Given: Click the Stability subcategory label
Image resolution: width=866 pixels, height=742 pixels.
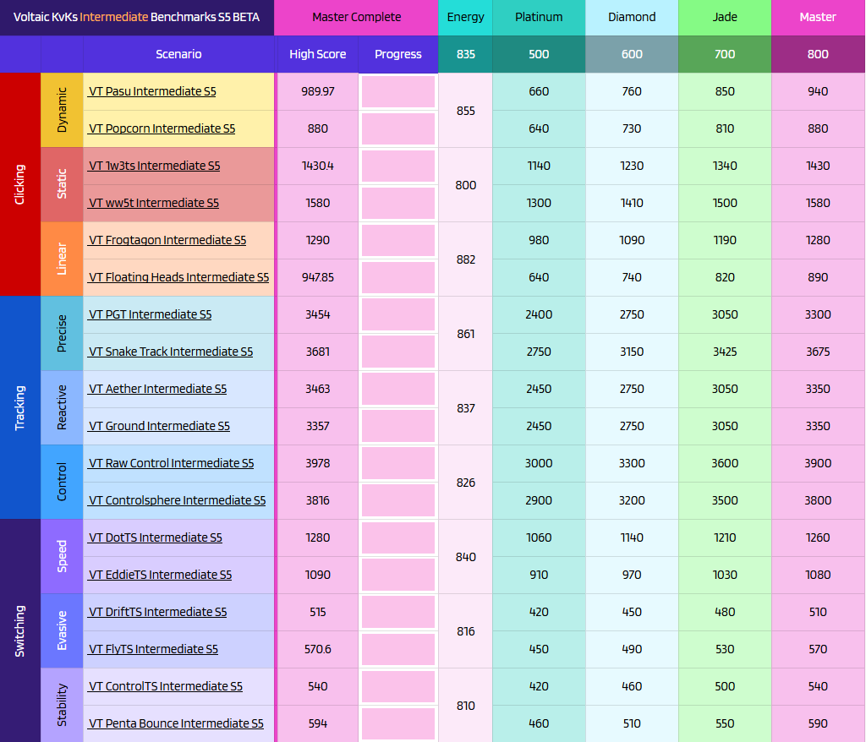Looking at the screenshot, I should point(62,705).
